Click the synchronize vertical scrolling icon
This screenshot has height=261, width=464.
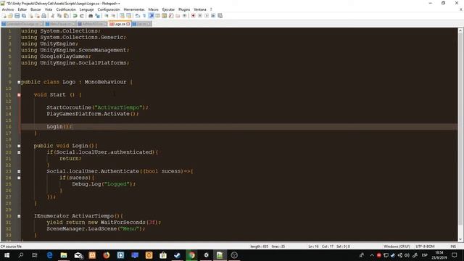(x=122, y=16)
